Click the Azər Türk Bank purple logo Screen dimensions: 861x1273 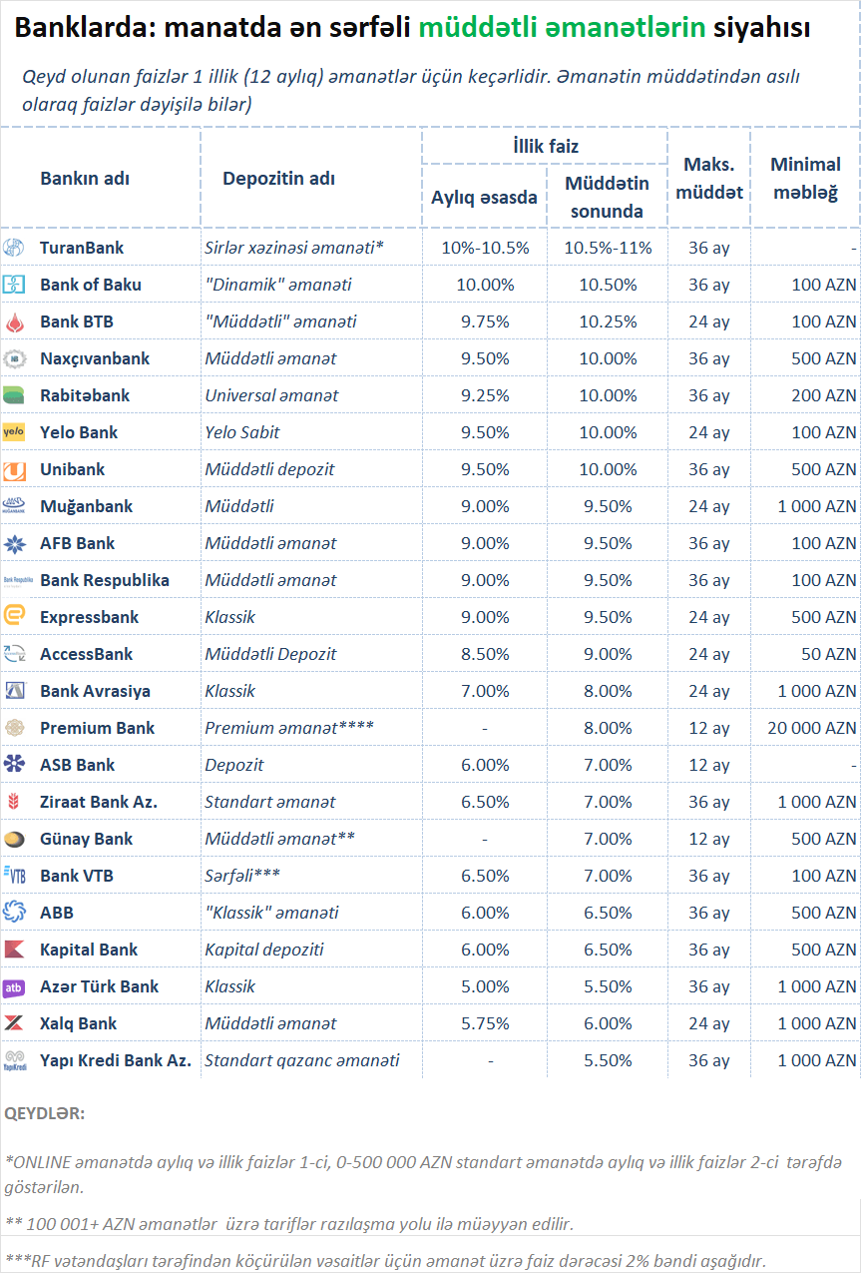coord(14,986)
